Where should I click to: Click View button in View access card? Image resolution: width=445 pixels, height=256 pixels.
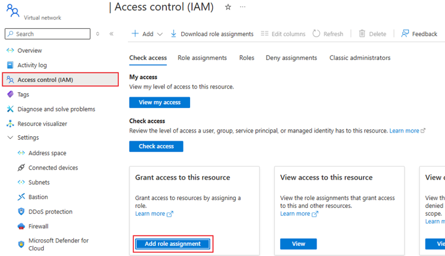tap(298, 244)
